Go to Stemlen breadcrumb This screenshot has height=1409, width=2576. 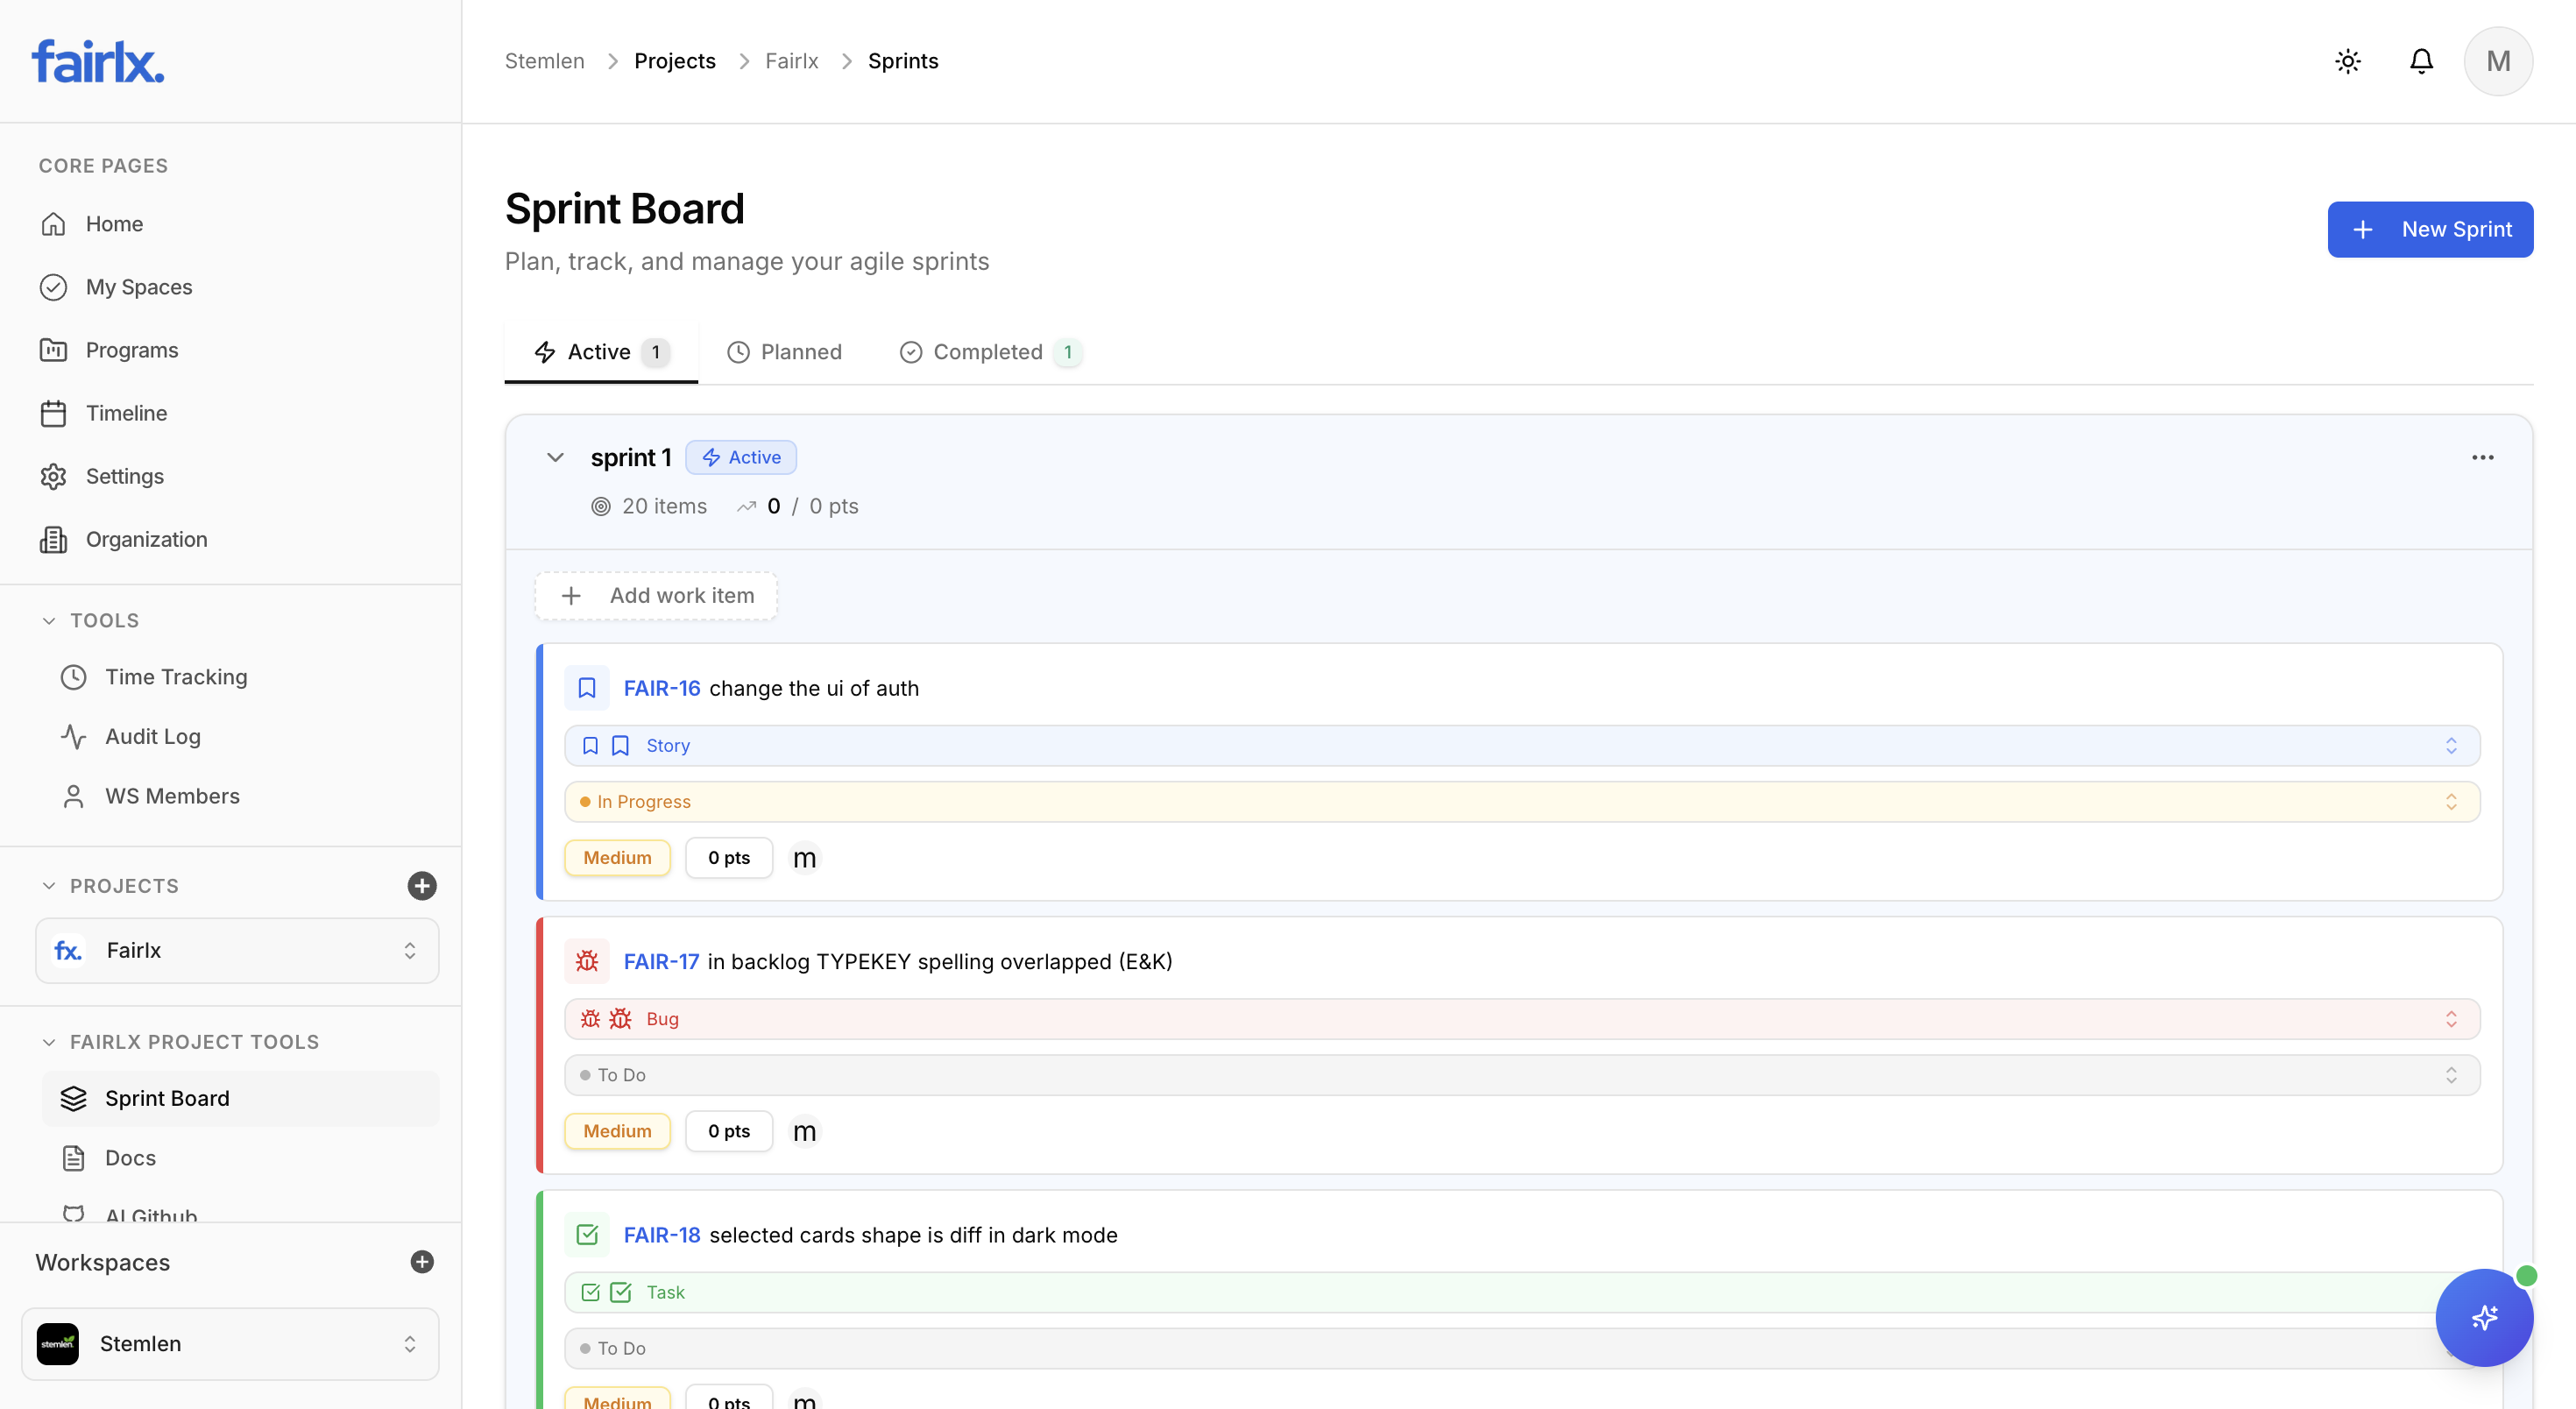(544, 61)
